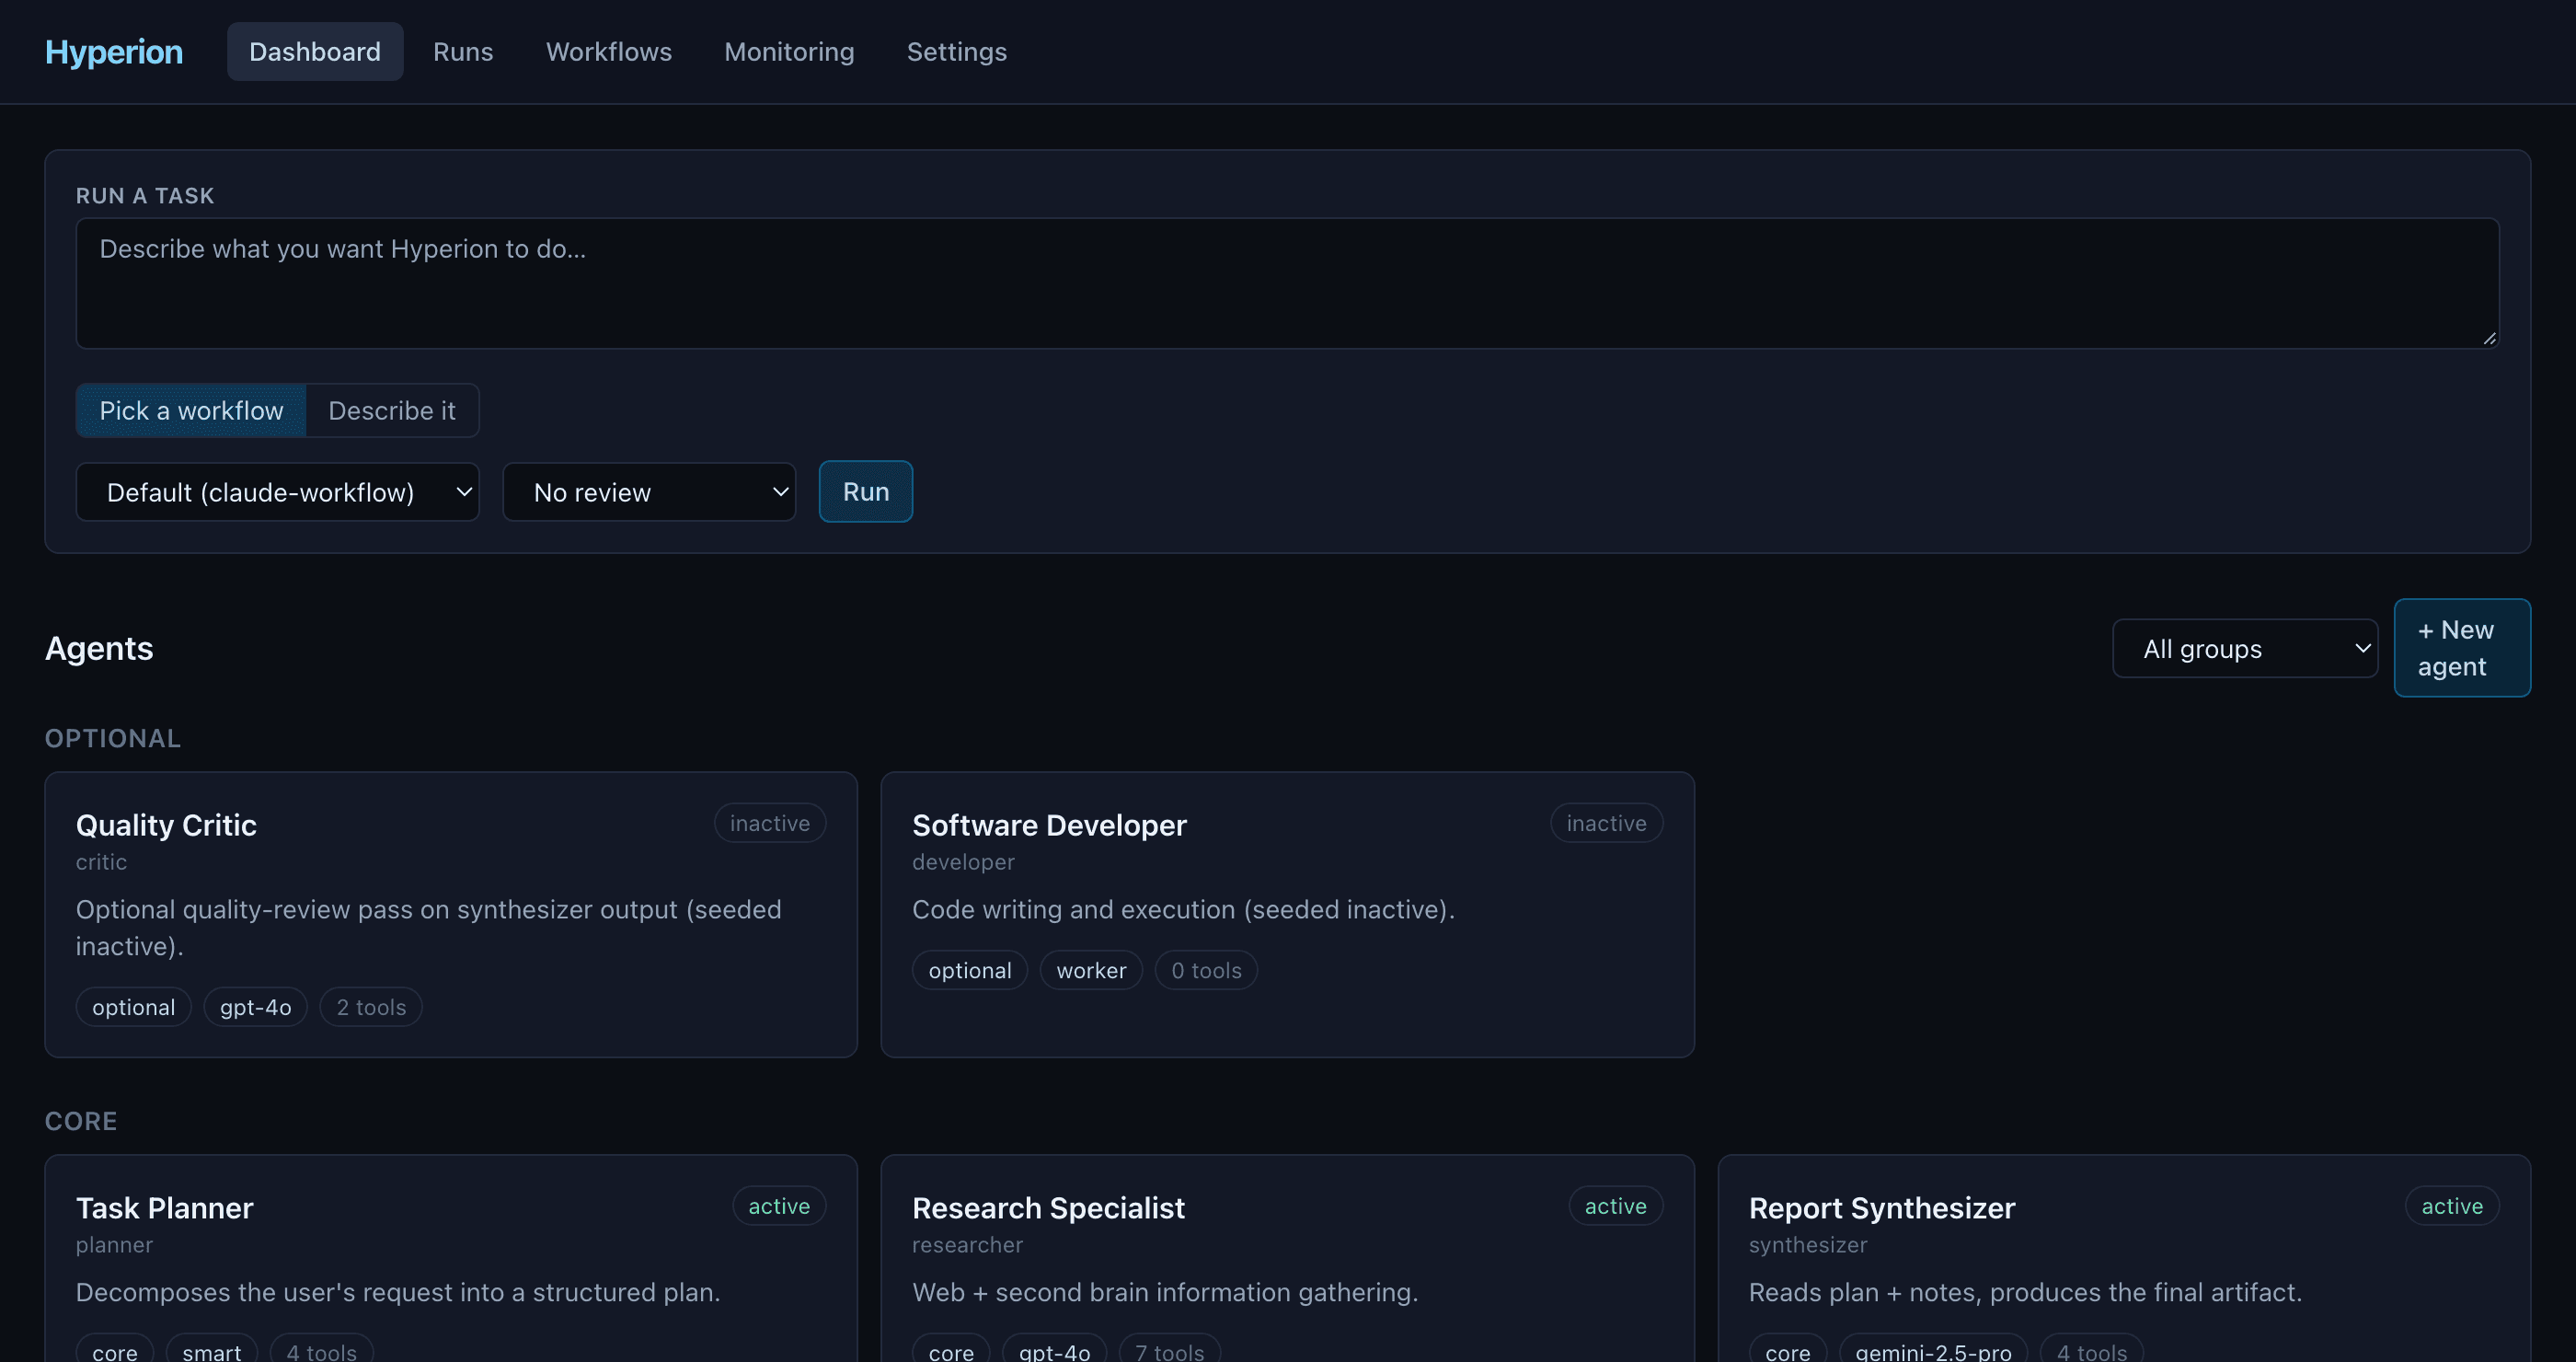
Task: Open the Report Synthesizer agent card
Action: (2124, 1259)
